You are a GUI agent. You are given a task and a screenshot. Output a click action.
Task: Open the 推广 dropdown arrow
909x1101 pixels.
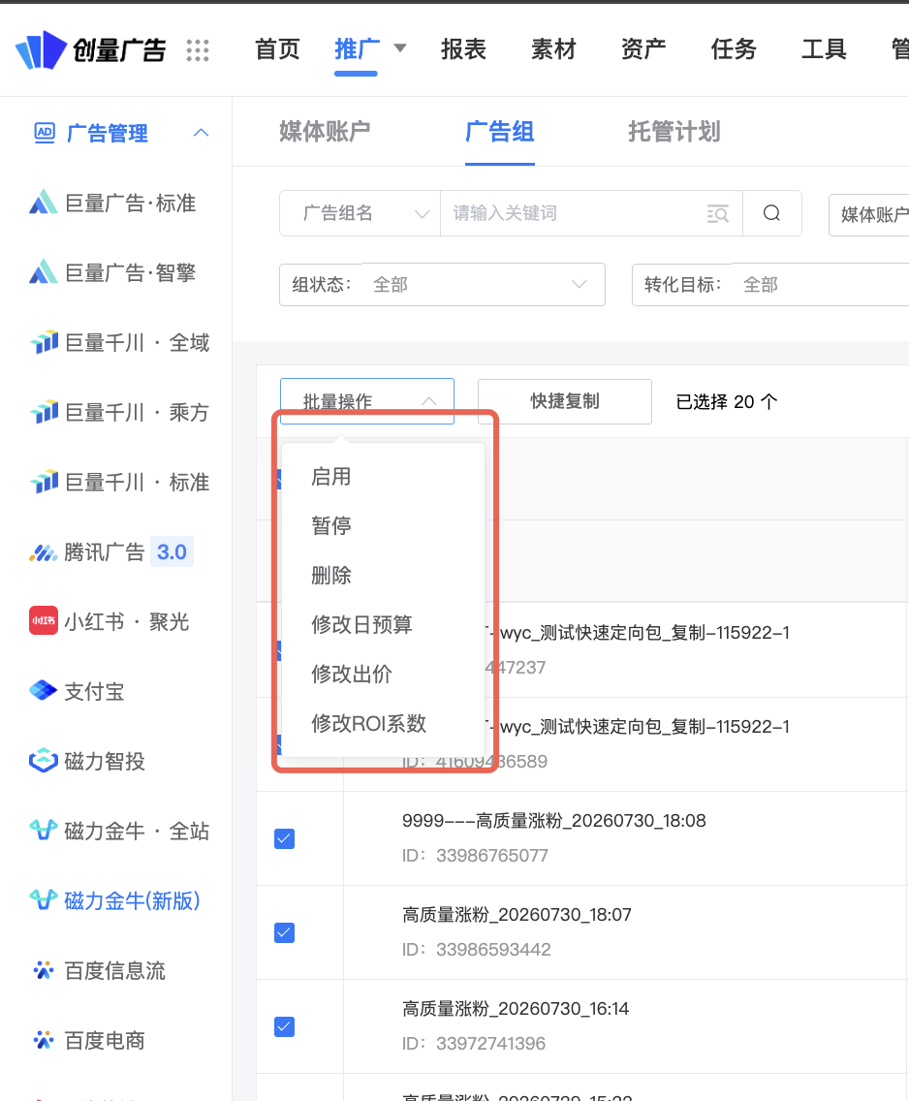[x=400, y=48]
